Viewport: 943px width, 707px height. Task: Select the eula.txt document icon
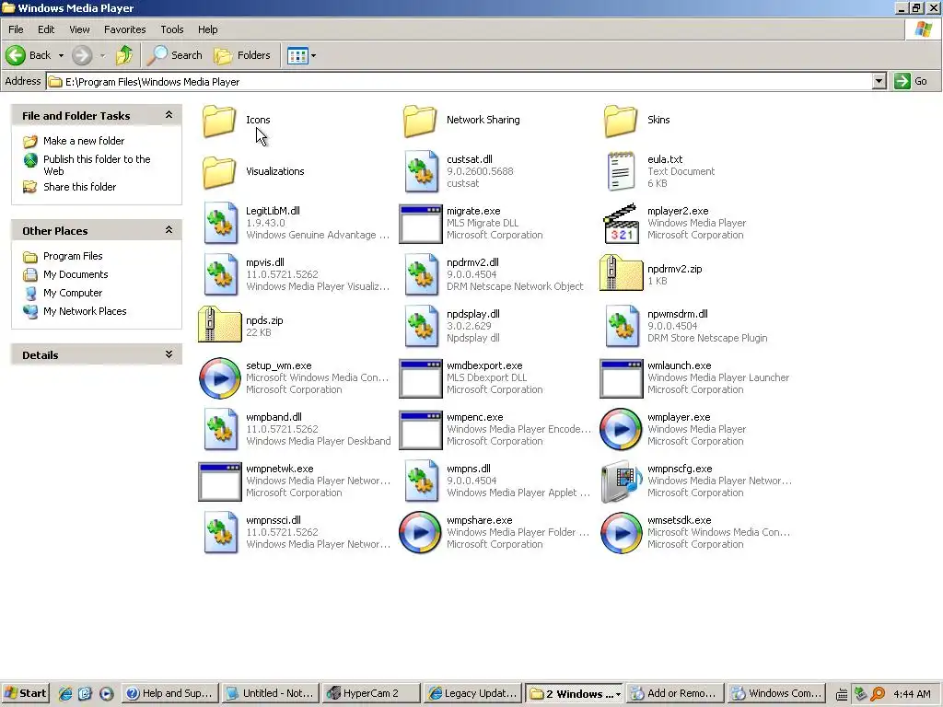click(x=622, y=171)
